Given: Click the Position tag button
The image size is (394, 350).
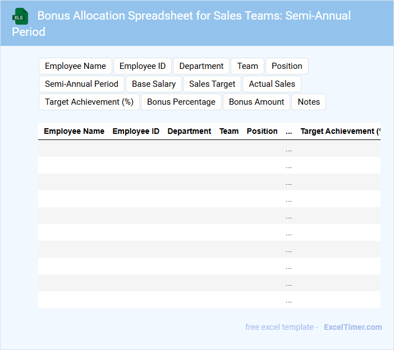Looking at the screenshot, I should point(287,66).
